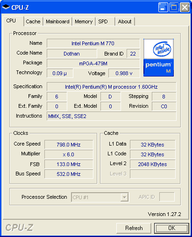Minimize the CPU-Z window
192x237 pixels.
tap(163, 7)
